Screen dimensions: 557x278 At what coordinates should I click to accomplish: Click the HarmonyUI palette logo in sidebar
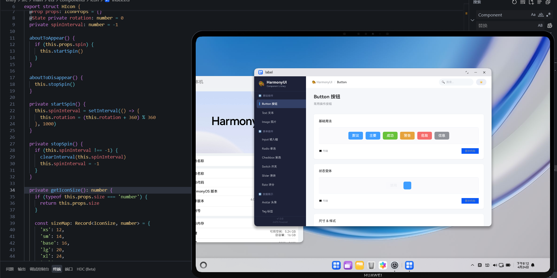point(261,84)
